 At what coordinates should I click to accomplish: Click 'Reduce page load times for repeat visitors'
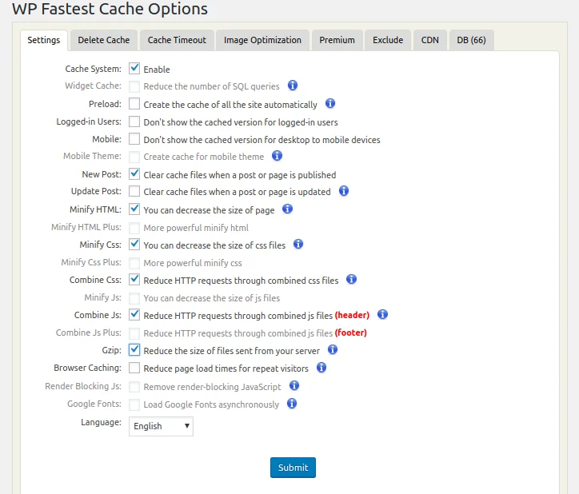(x=226, y=369)
